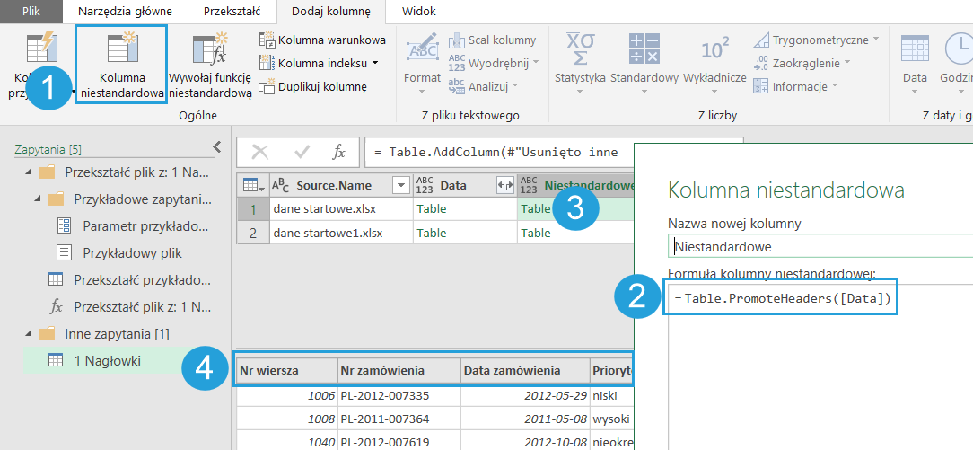Collapse the Zapytania queries pane
Screen dimensions: 973x450
pos(216,147)
